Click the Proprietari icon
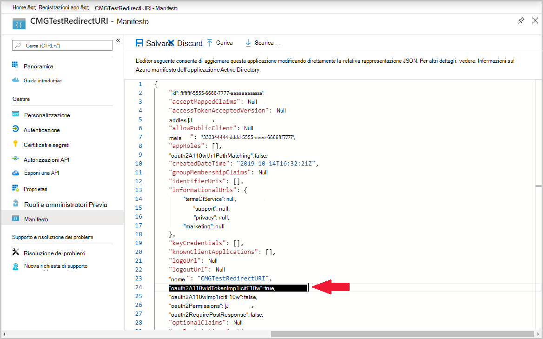 click(x=15, y=188)
